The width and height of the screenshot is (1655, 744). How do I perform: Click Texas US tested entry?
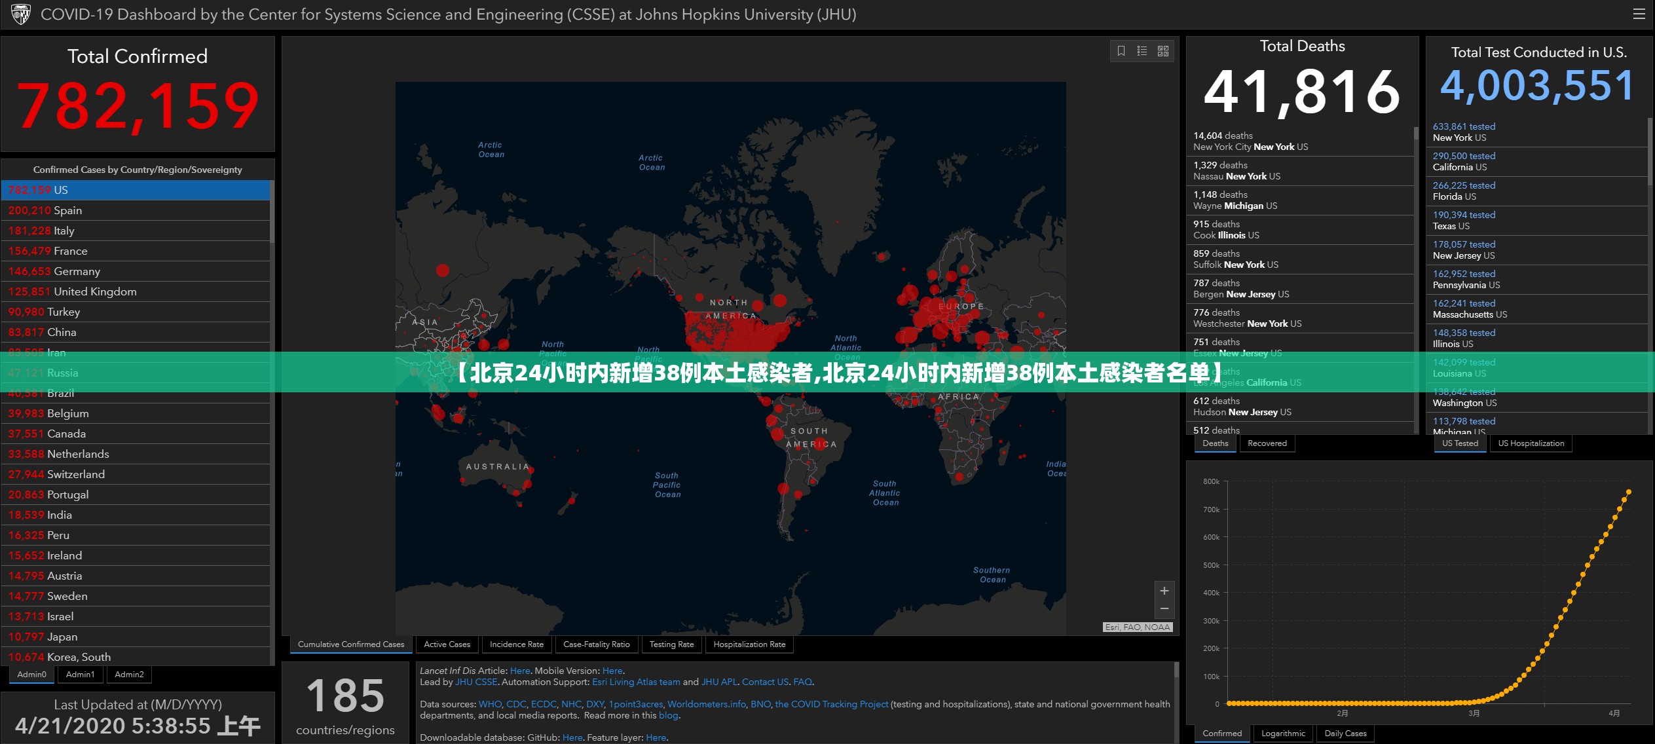pos(1536,221)
